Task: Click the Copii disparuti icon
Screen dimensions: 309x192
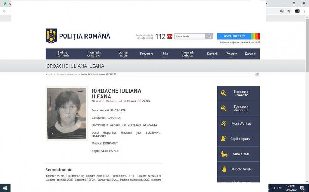Action: [x=224, y=139]
